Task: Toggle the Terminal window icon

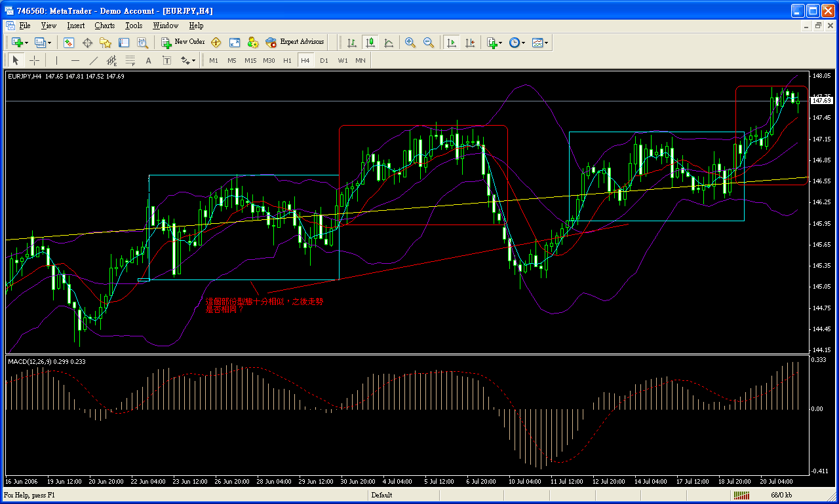Action: pyautogui.click(x=124, y=43)
